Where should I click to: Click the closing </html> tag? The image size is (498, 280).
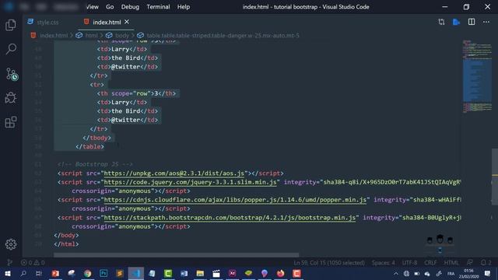pyautogui.click(x=66, y=244)
